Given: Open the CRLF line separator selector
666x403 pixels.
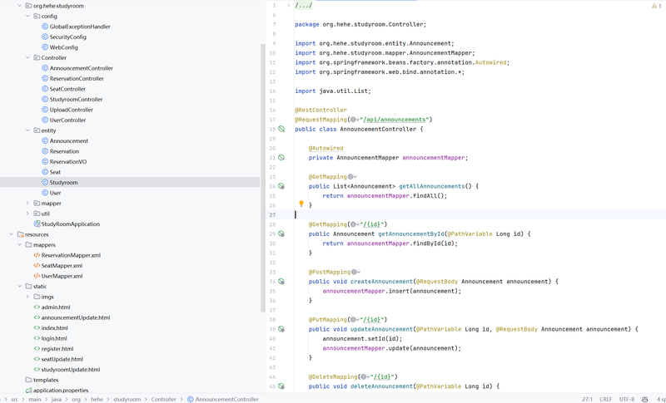Looking at the screenshot, I should tap(605, 400).
